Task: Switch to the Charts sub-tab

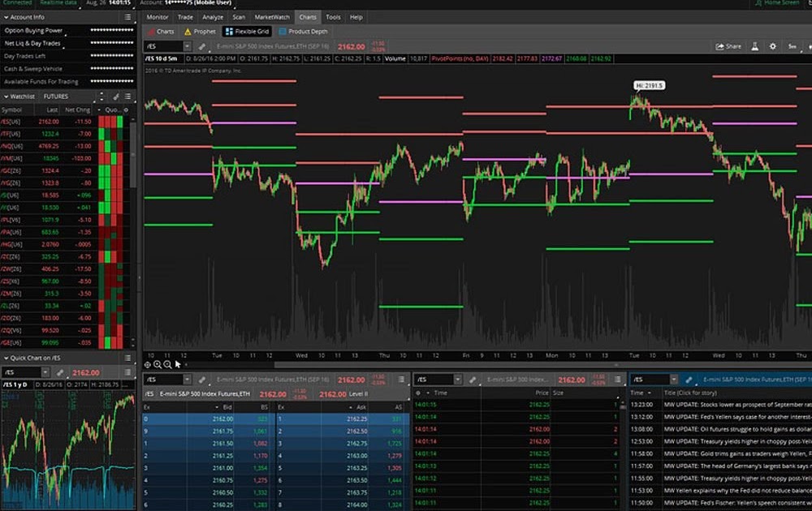Action: point(161,32)
